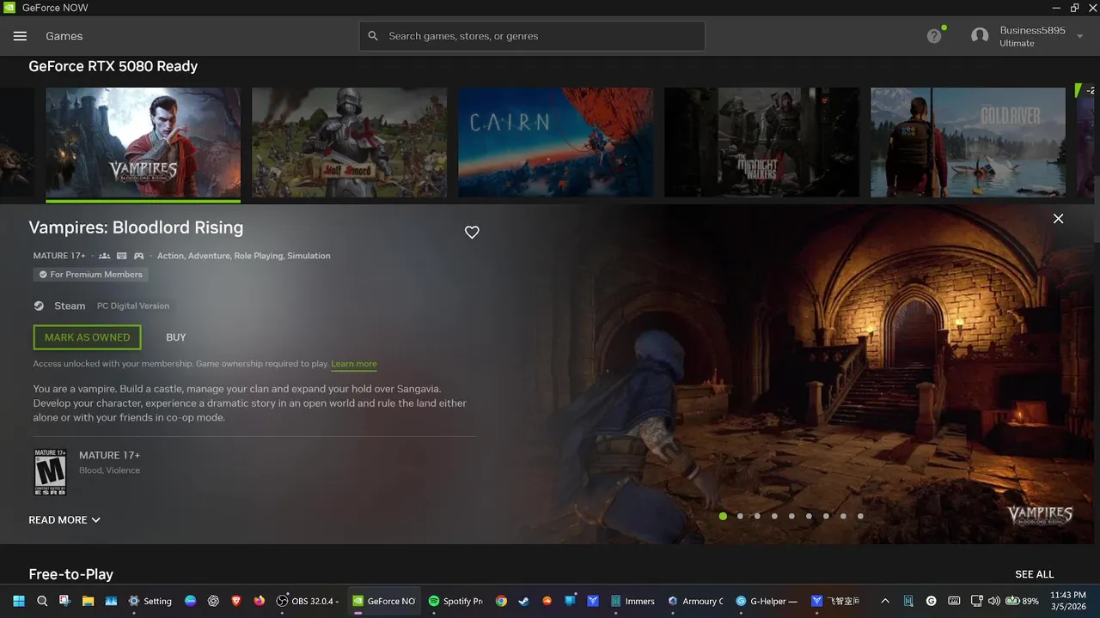Viewport: 1100px width, 618px height.
Task: Click the multiplayer people icon
Action: point(105,256)
